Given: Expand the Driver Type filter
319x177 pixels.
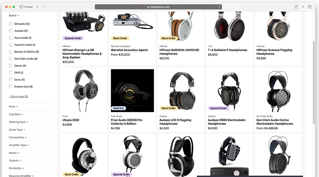Looking at the screenshot, I should [17, 130].
